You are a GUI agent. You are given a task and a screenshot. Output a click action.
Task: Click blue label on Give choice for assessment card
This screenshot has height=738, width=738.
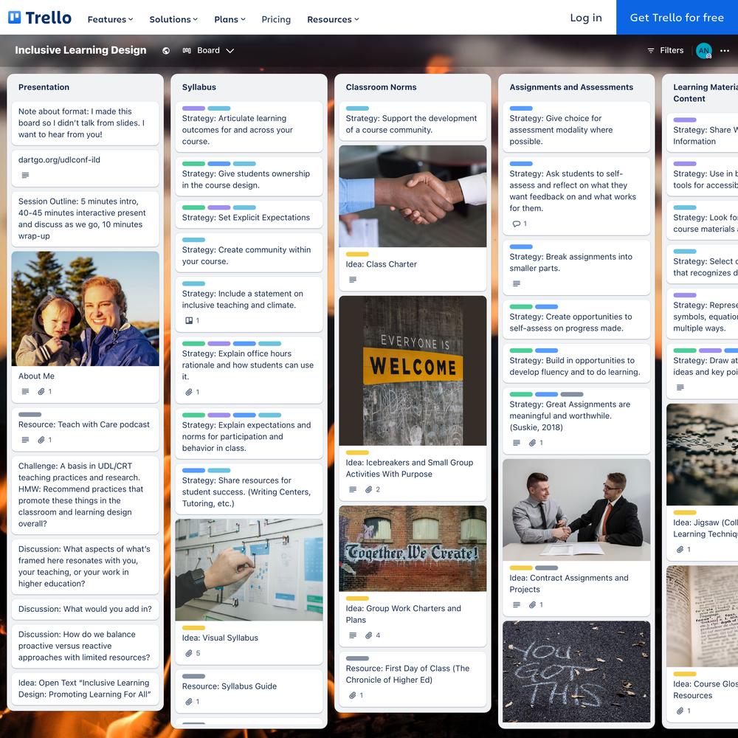pos(521,108)
